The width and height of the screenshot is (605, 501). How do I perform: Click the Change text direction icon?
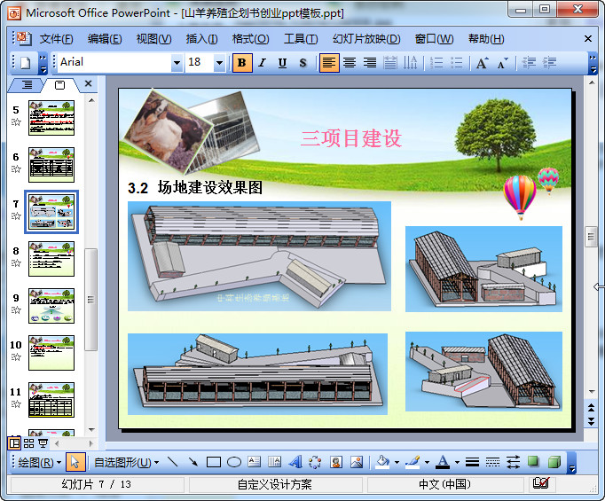coord(410,62)
